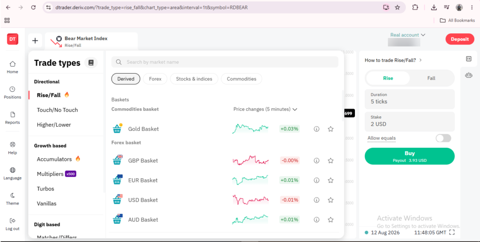Open browser extensions puzzle icon
The image size is (480, 242).
[x=415, y=8]
